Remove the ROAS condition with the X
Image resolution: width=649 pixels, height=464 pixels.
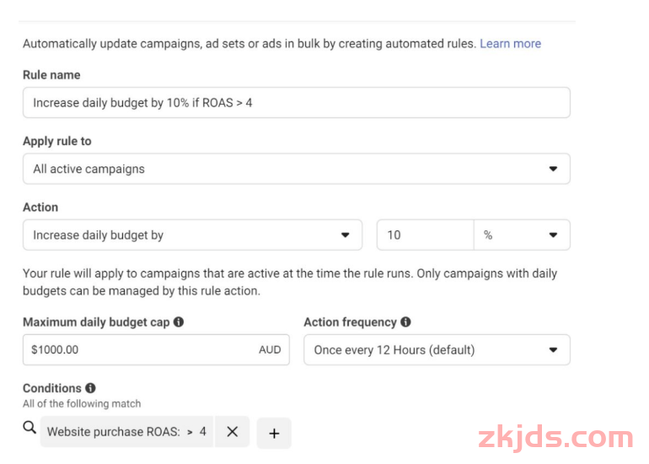point(233,431)
